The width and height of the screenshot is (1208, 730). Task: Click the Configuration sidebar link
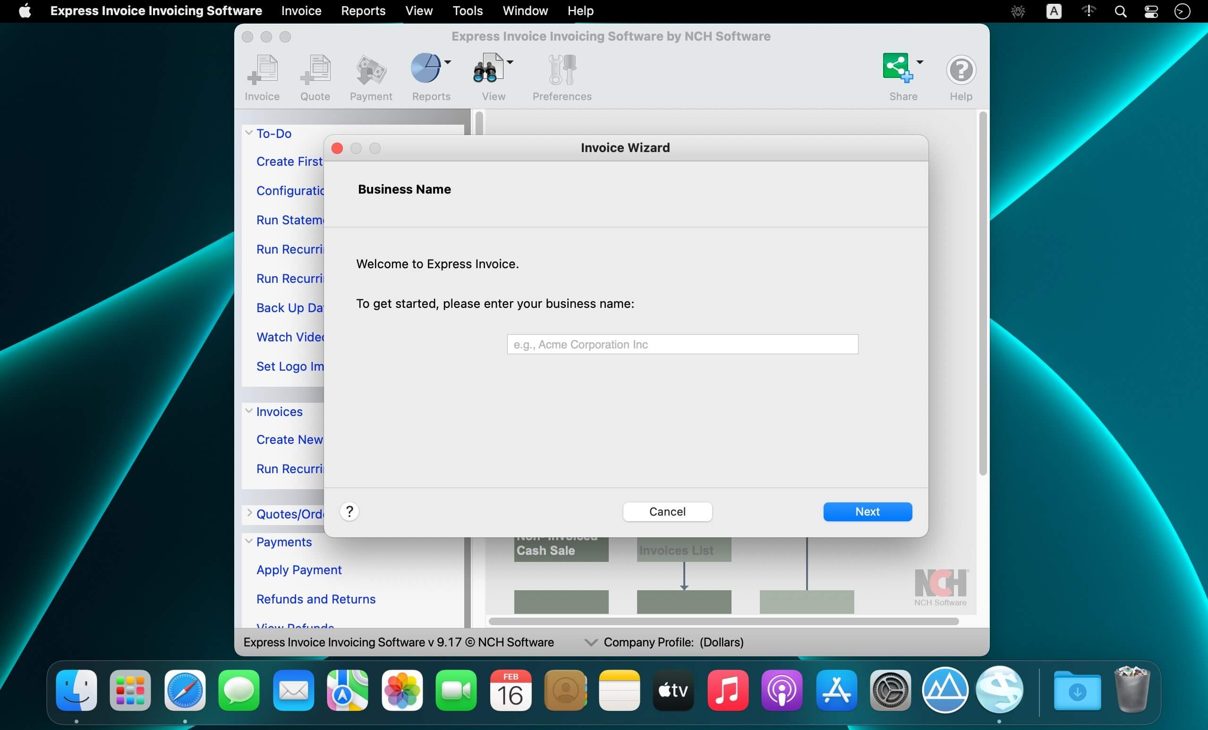(290, 191)
